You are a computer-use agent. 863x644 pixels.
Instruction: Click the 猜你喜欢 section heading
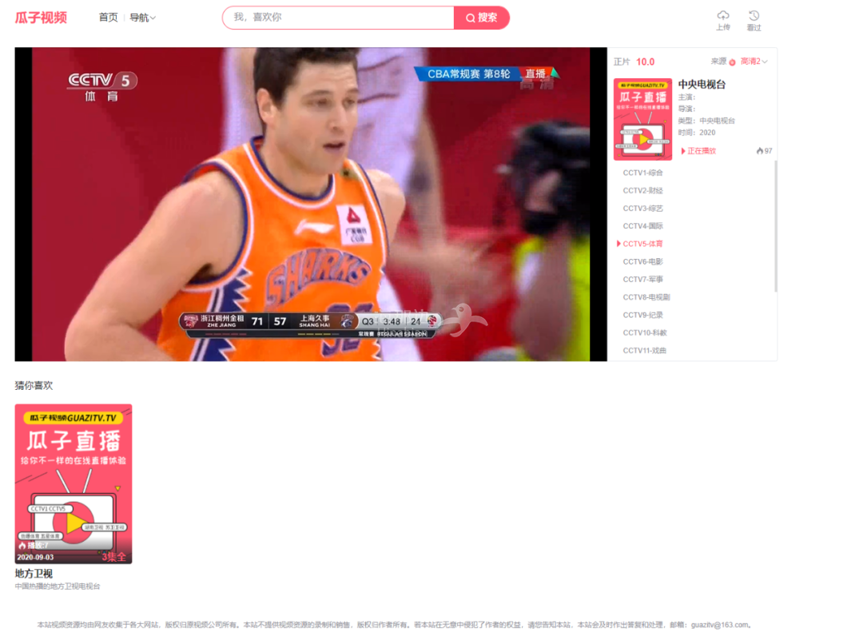pyautogui.click(x=34, y=385)
